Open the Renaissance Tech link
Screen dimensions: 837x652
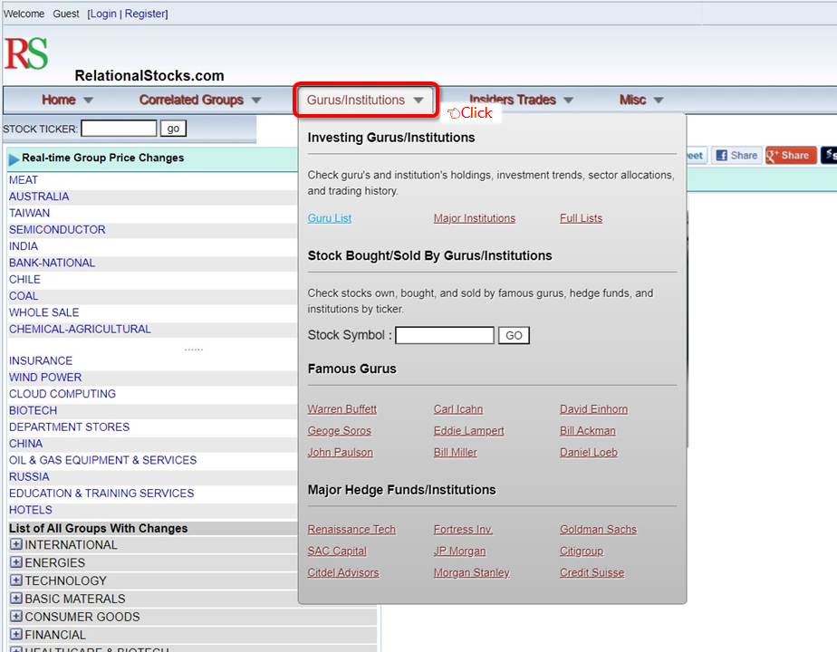click(351, 529)
